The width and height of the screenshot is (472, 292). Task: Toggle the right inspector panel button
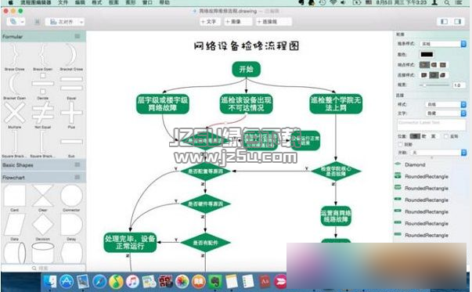(458, 21)
